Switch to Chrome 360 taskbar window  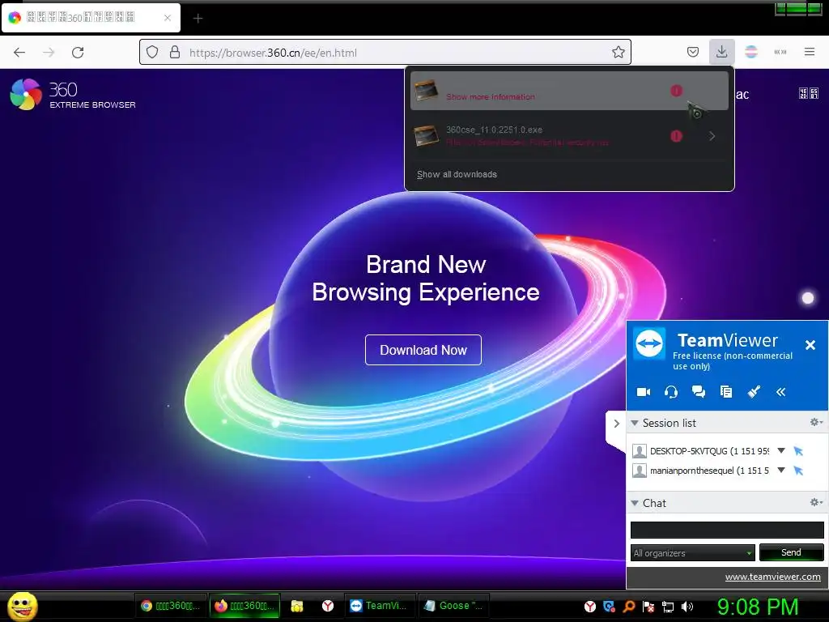[x=171, y=606]
